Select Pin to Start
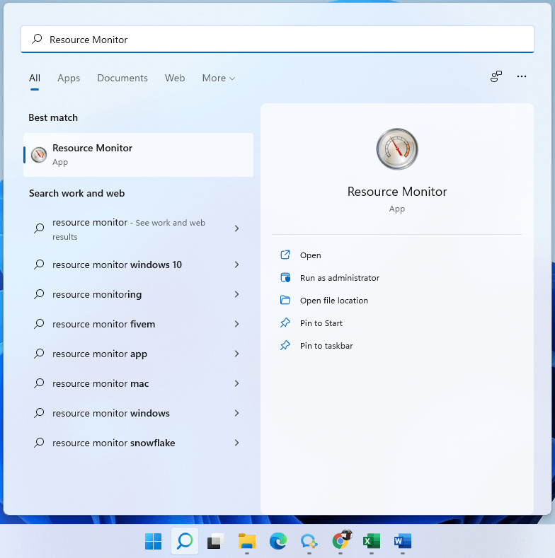Viewport: 555px width, 558px height. 321,323
